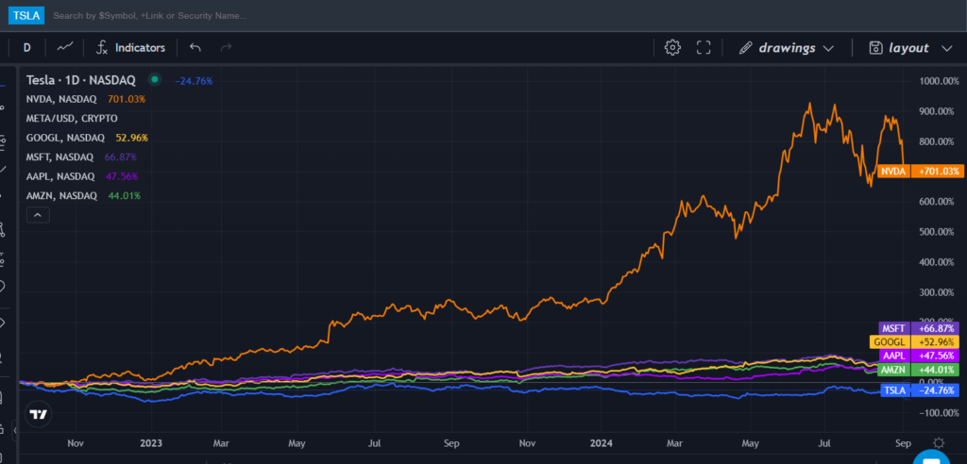Open axis settings gear at bottom right
Screen dimensions: 967x464
click(x=938, y=442)
